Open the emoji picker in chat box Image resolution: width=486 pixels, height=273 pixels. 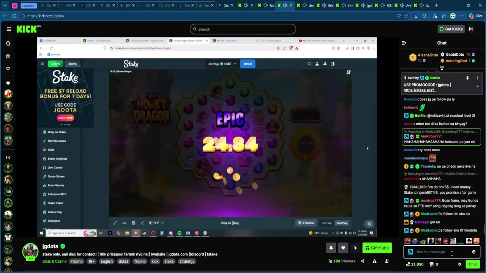pos(473,252)
